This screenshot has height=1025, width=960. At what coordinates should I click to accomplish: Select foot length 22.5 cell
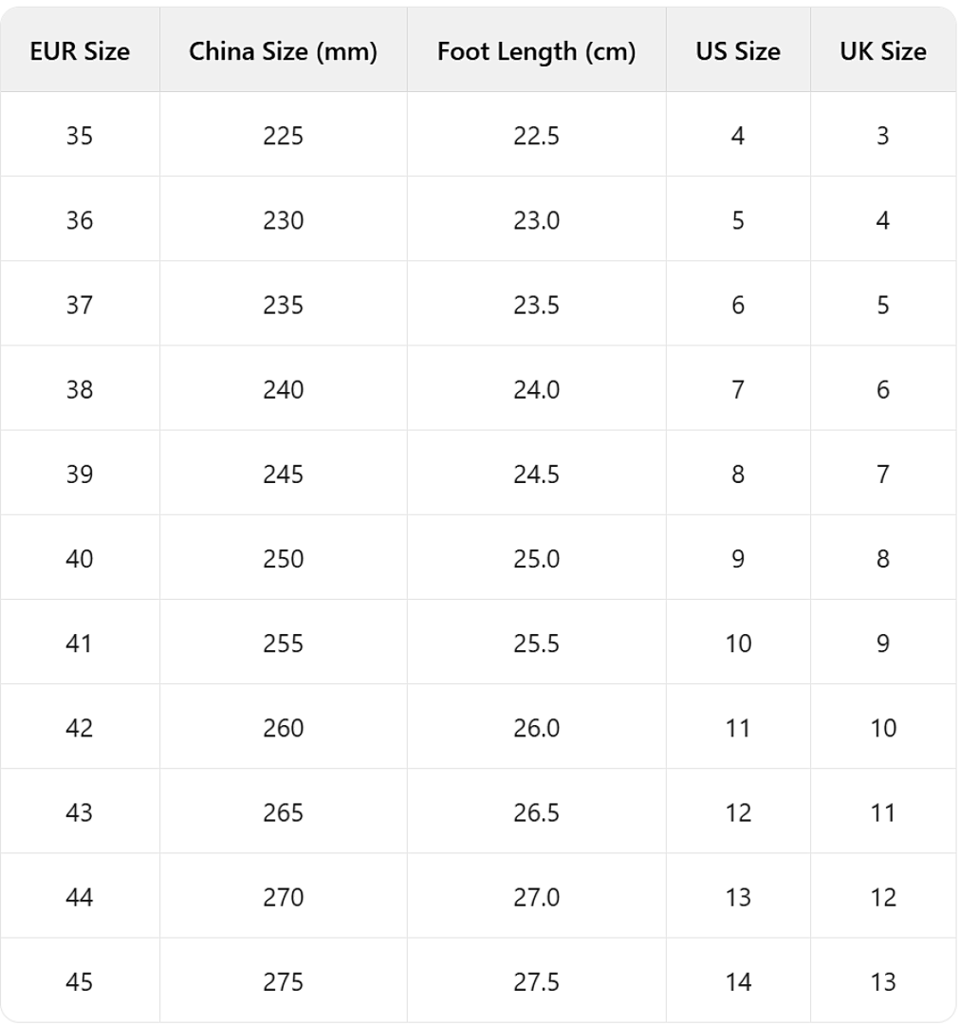pos(536,136)
